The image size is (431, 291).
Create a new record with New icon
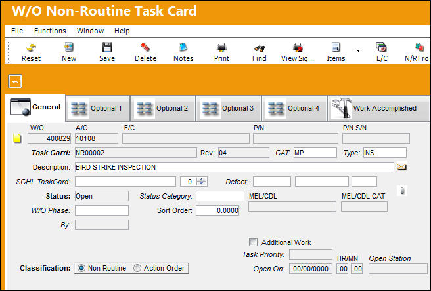(69, 52)
